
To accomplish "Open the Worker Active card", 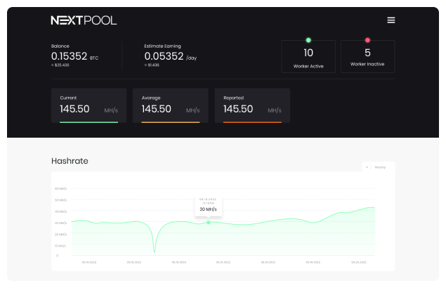I will pyautogui.click(x=308, y=57).
